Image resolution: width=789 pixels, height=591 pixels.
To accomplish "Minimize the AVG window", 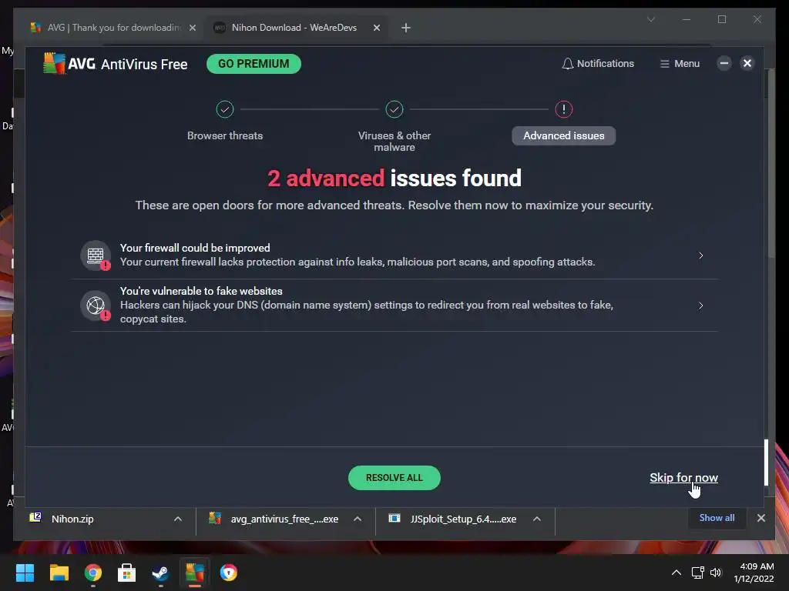I will coord(724,63).
